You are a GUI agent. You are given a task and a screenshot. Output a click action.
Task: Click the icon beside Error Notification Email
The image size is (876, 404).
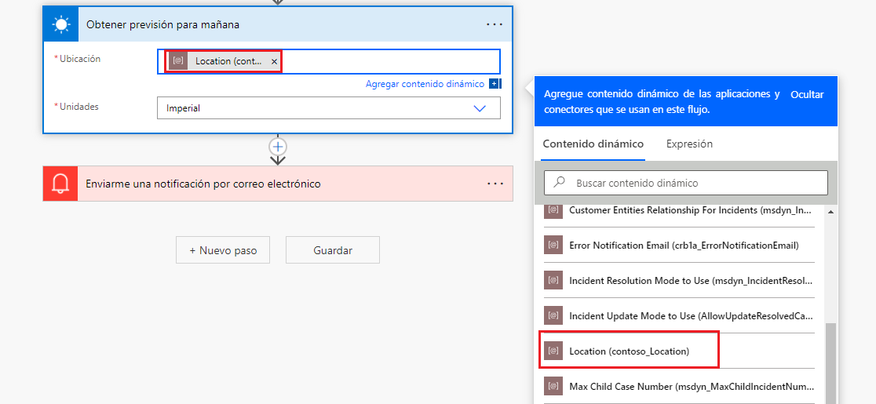[x=553, y=245]
